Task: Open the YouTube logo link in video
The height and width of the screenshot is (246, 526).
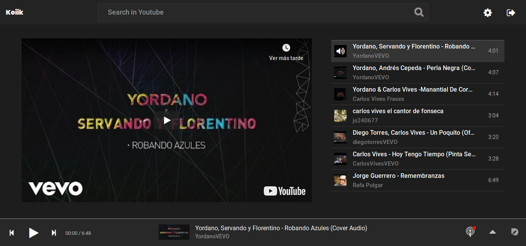Action: (285, 191)
